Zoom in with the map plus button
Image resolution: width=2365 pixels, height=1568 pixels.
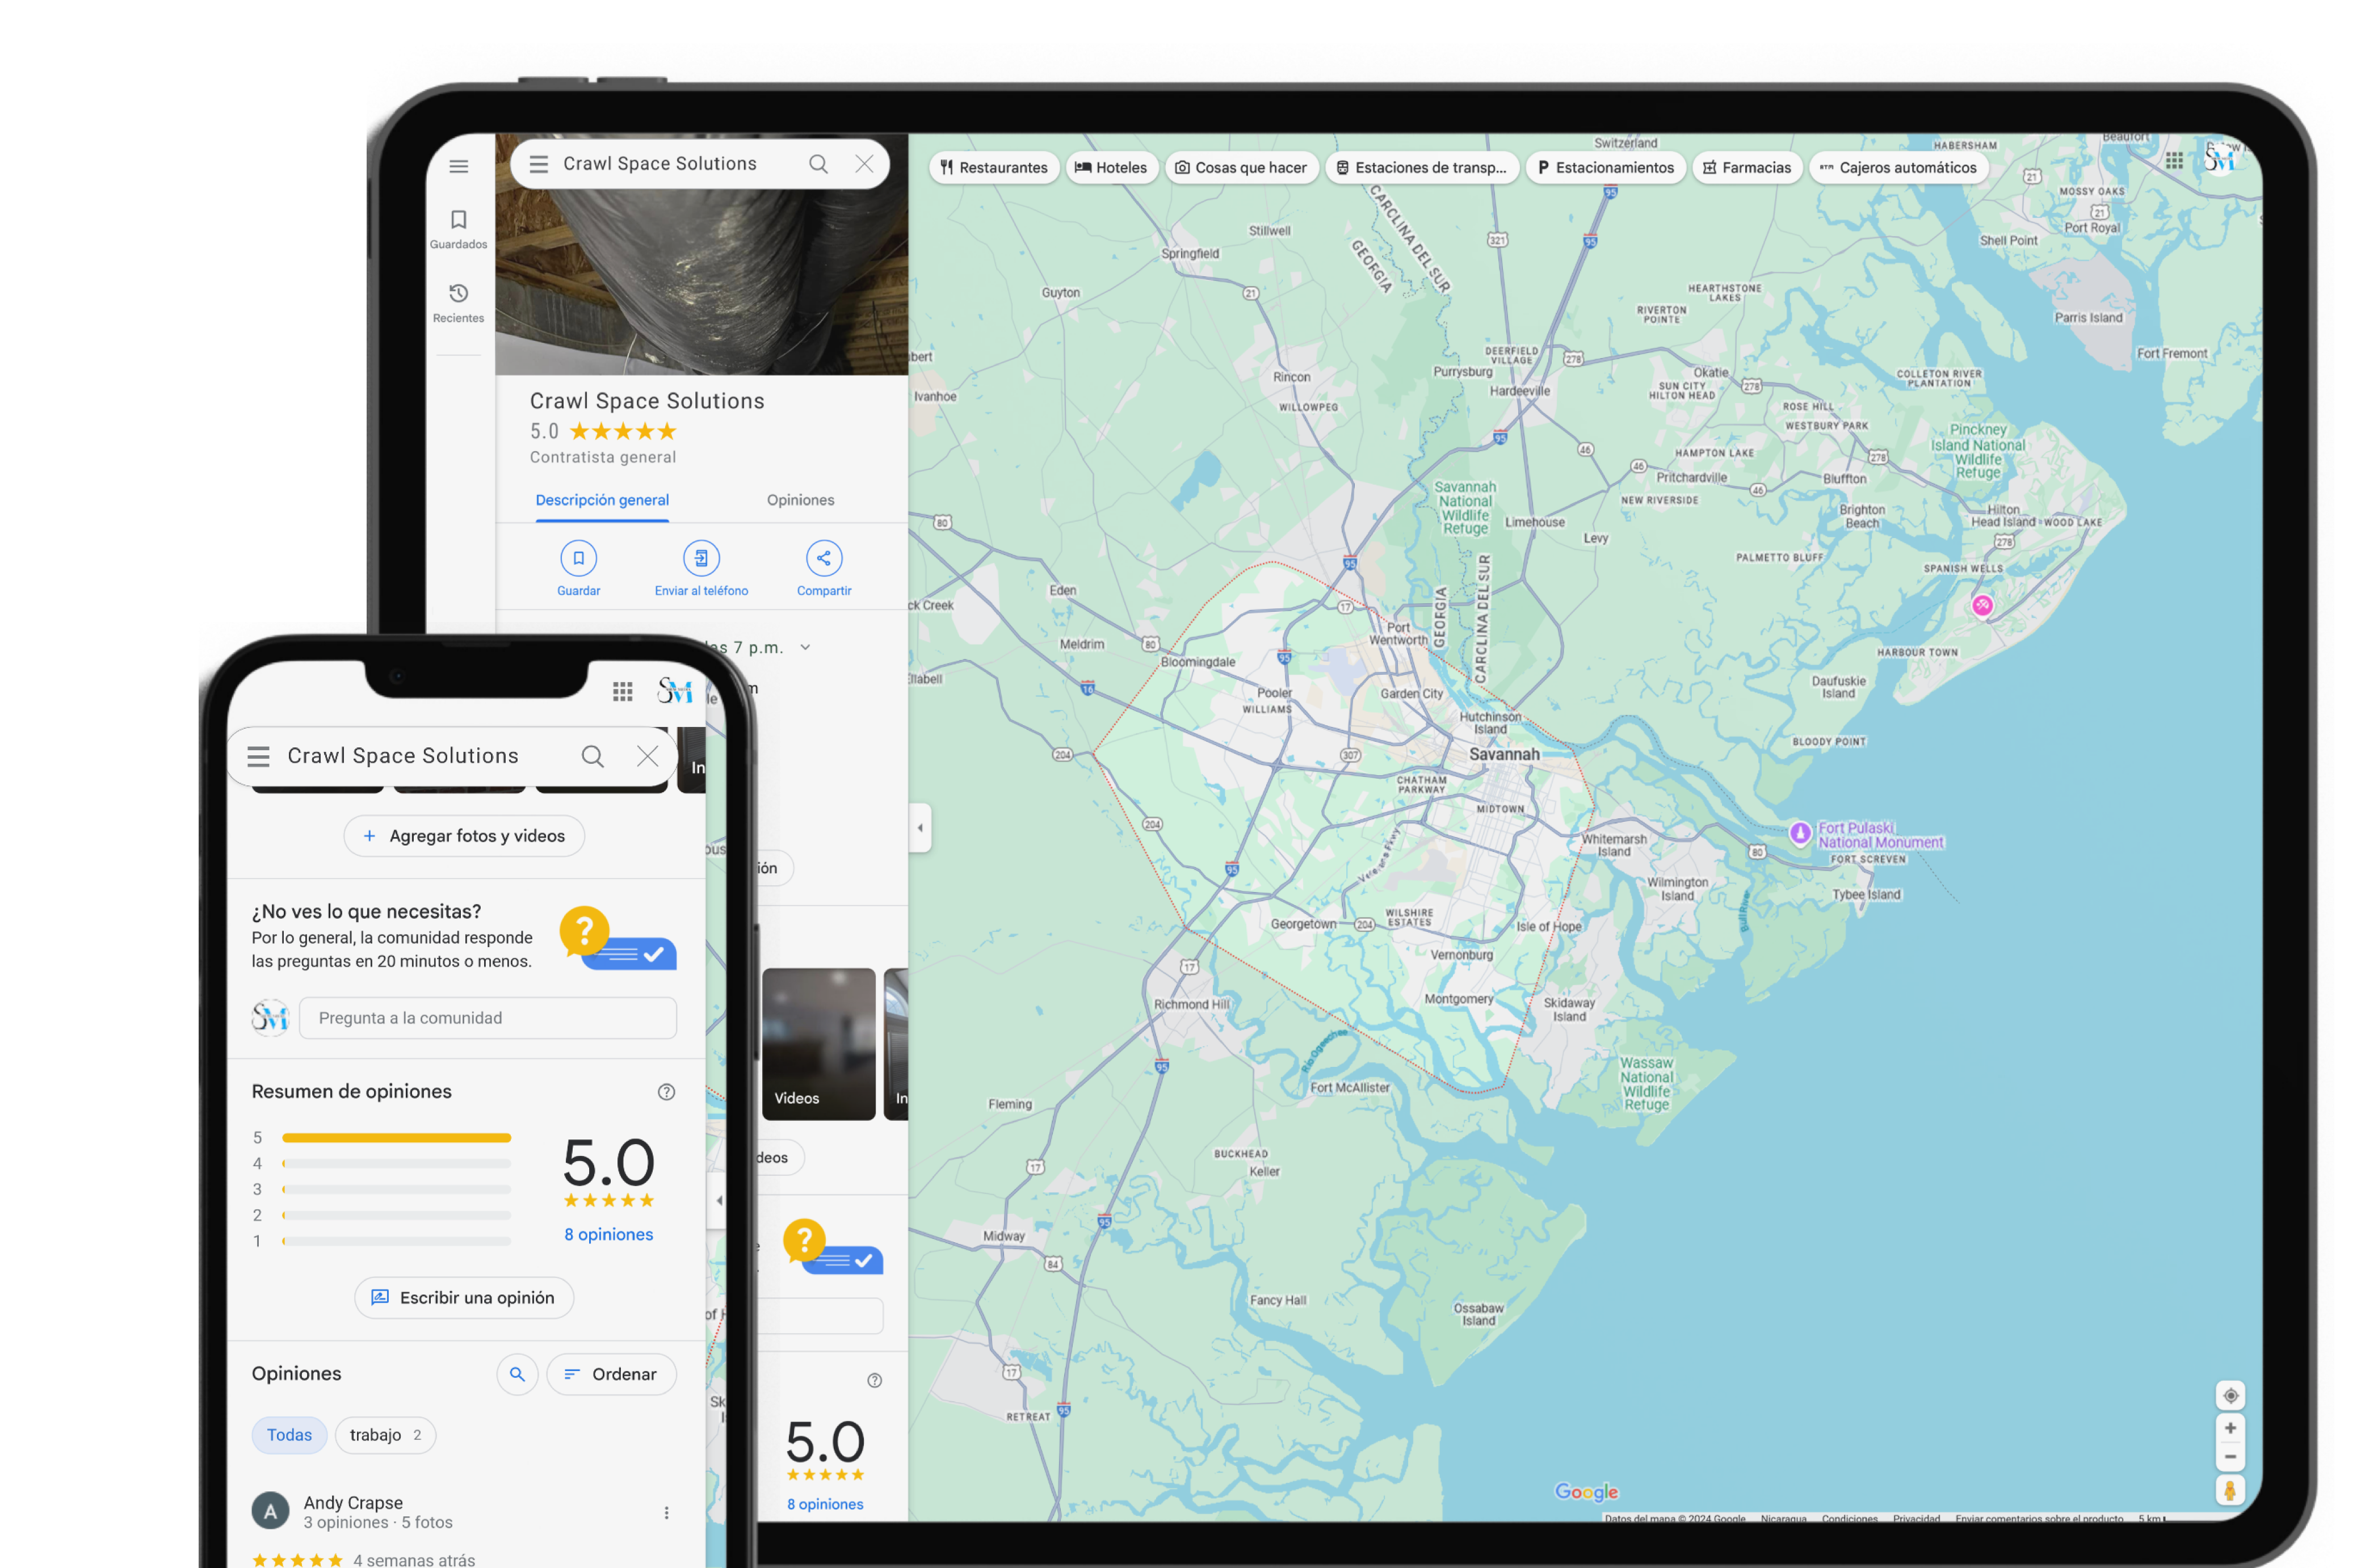(2230, 1428)
